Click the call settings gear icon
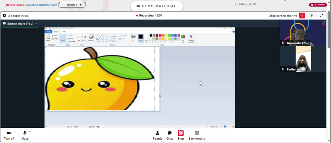 click(4, 16)
